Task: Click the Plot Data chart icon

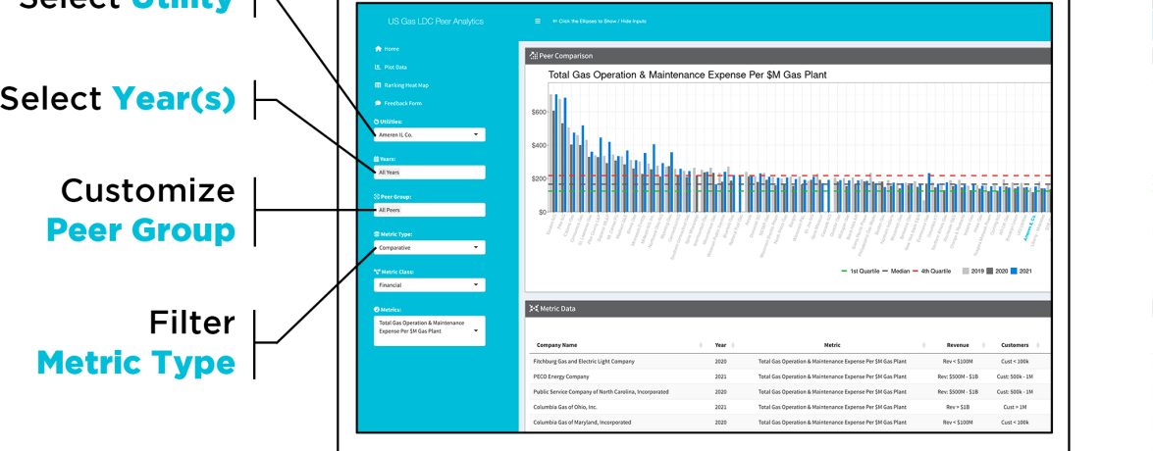Action: 378,67
